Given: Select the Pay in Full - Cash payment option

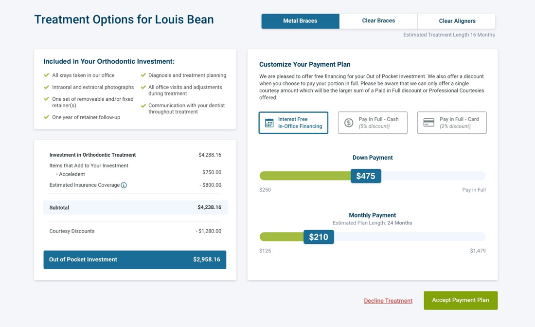Looking at the screenshot, I should [x=373, y=123].
